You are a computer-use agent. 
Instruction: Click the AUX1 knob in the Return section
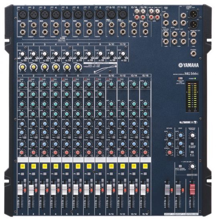point(170,135)
